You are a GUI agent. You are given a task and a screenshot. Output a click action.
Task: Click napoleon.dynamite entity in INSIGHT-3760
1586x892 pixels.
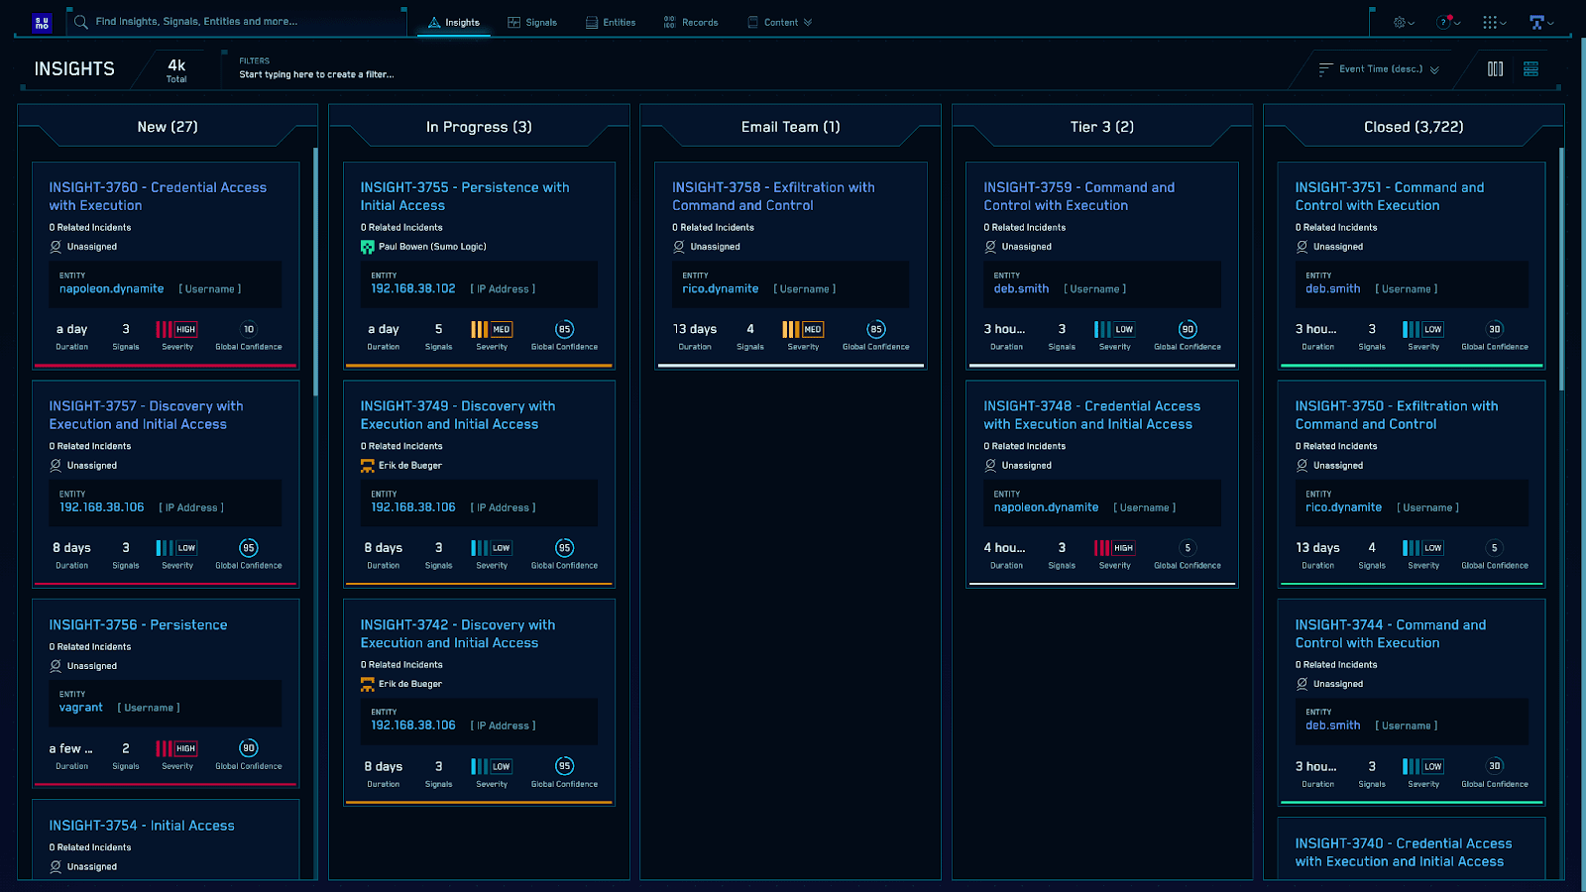[111, 289]
